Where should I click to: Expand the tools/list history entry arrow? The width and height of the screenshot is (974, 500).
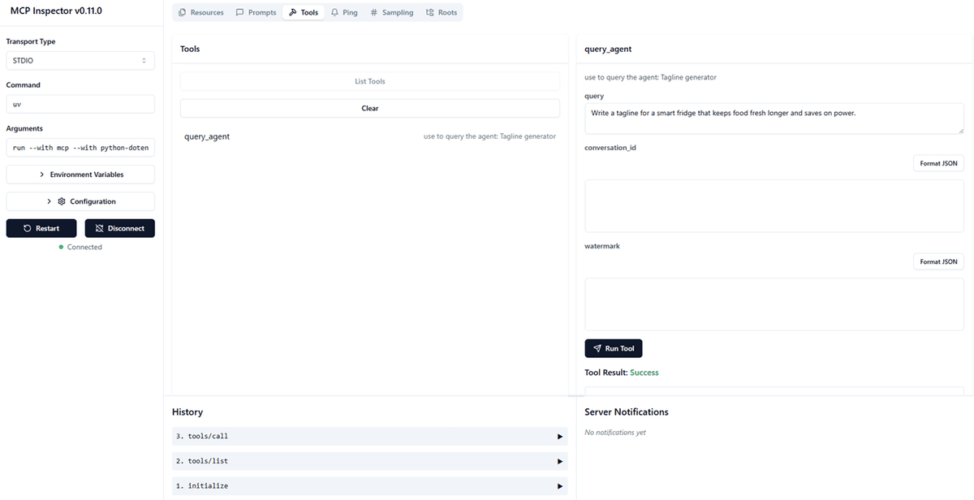560,461
